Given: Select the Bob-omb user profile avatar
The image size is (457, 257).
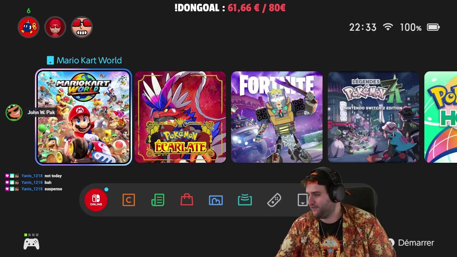Looking at the screenshot, I should click(x=29, y=27).
